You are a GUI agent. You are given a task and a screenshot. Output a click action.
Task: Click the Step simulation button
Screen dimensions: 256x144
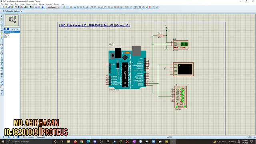(8, 137)
